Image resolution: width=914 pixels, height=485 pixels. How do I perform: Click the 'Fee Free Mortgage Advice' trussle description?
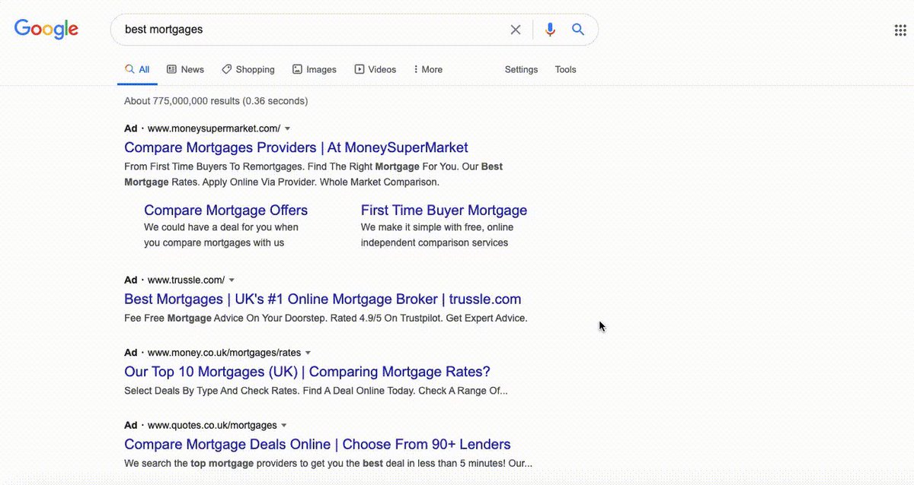(326, 318)
